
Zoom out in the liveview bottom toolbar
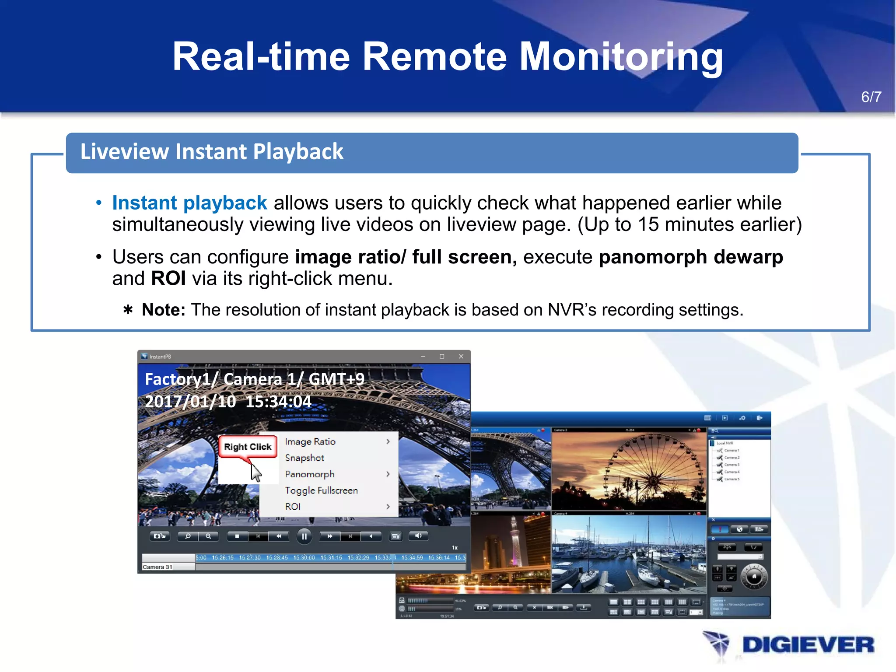tap(500, 607)
